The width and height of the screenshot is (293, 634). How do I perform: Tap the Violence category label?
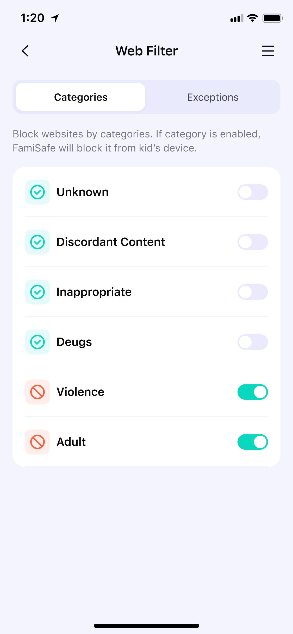pos(80,392)
